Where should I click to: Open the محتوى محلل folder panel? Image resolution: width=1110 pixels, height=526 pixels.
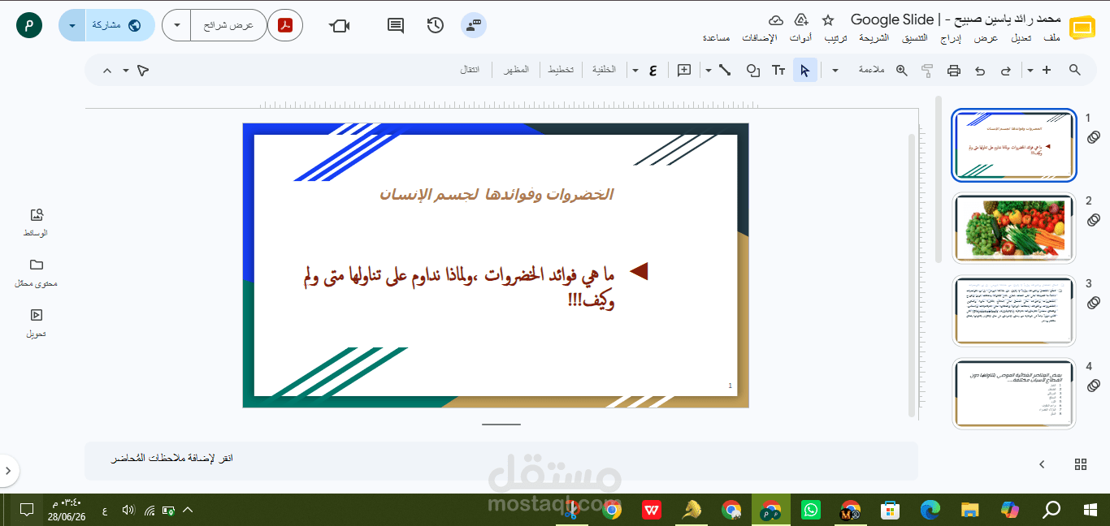pyautogui.click(x=36, y=273)
